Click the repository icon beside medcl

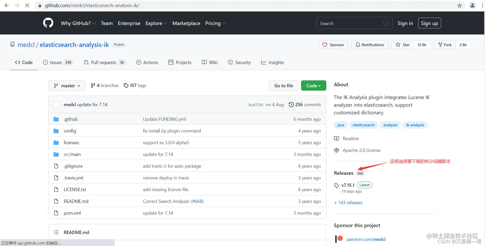click(x=13, y=45)
